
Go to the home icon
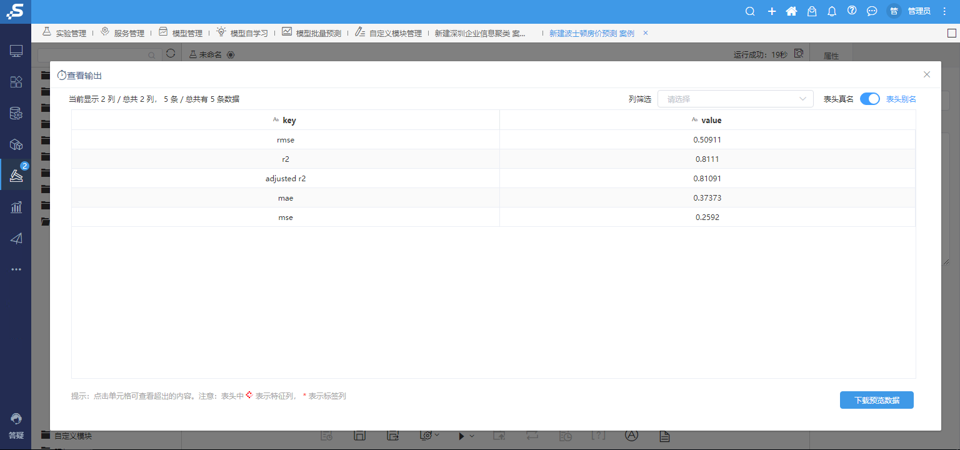pos(791,11)
